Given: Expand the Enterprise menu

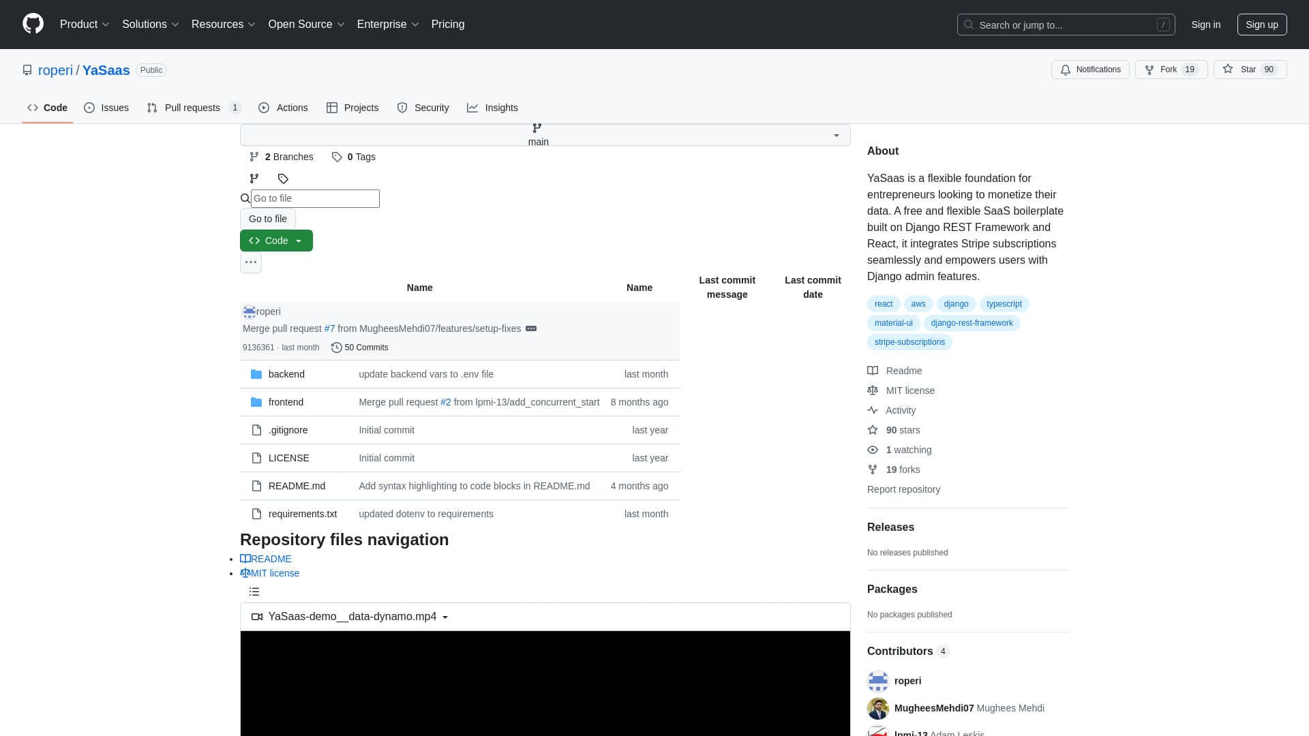Looking at the screenshot, I should 387,24.
